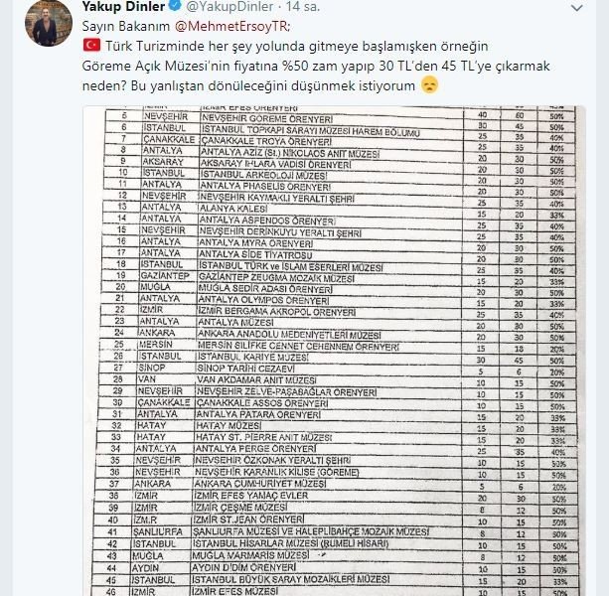
Task: Open the 14 sa. timestamp link
Action: pos(303,6)
